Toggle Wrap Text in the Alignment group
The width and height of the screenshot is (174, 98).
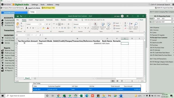click(69, 24)
